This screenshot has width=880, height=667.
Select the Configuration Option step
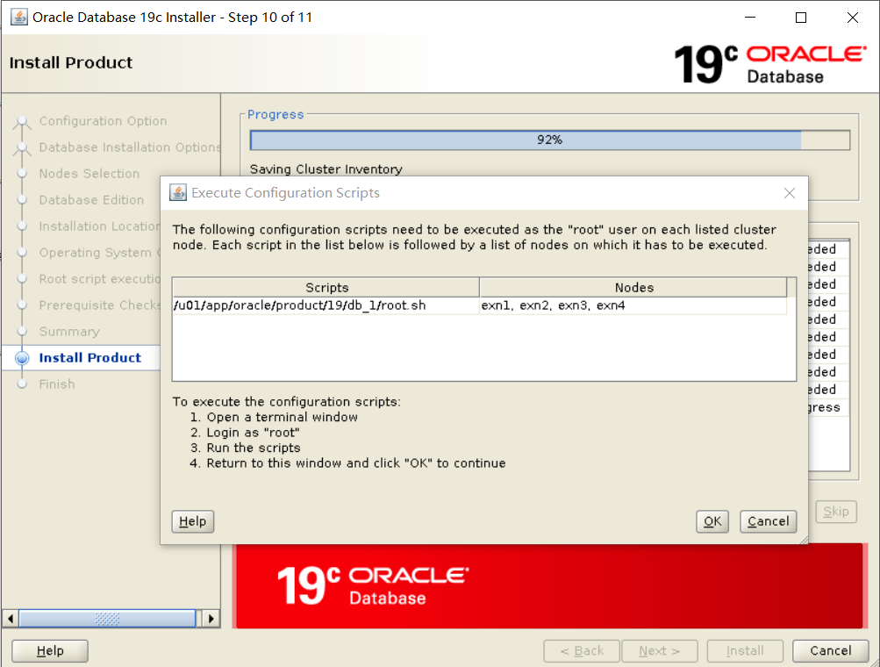click(103, 121)
